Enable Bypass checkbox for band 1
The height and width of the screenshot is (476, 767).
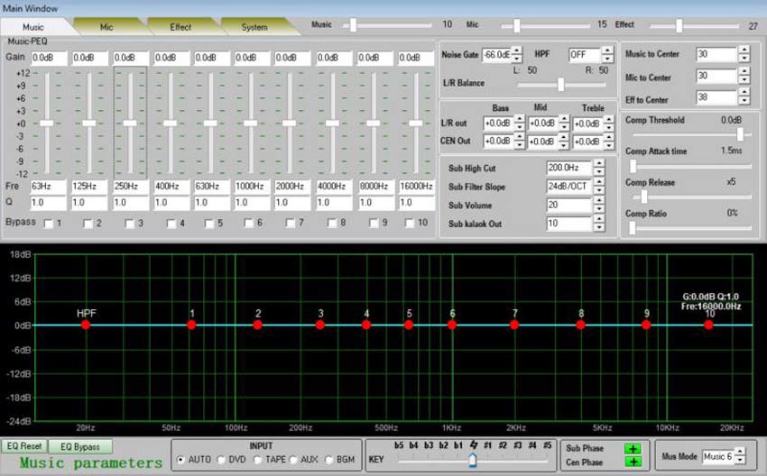point(48,223)
